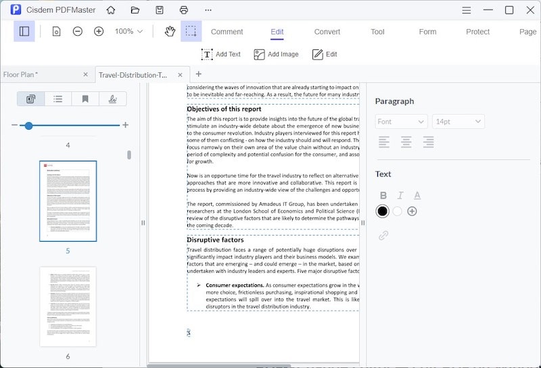The width and height of the screenshot is (541, 368).
Task: Open the more options ellipsis in title bar
Action: tap(208, 10)
